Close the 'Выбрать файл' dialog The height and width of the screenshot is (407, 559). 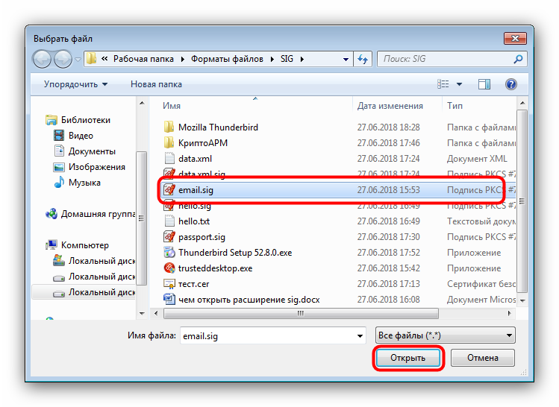point(515,39)
